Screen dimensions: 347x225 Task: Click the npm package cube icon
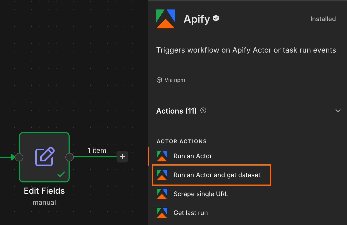159,80
